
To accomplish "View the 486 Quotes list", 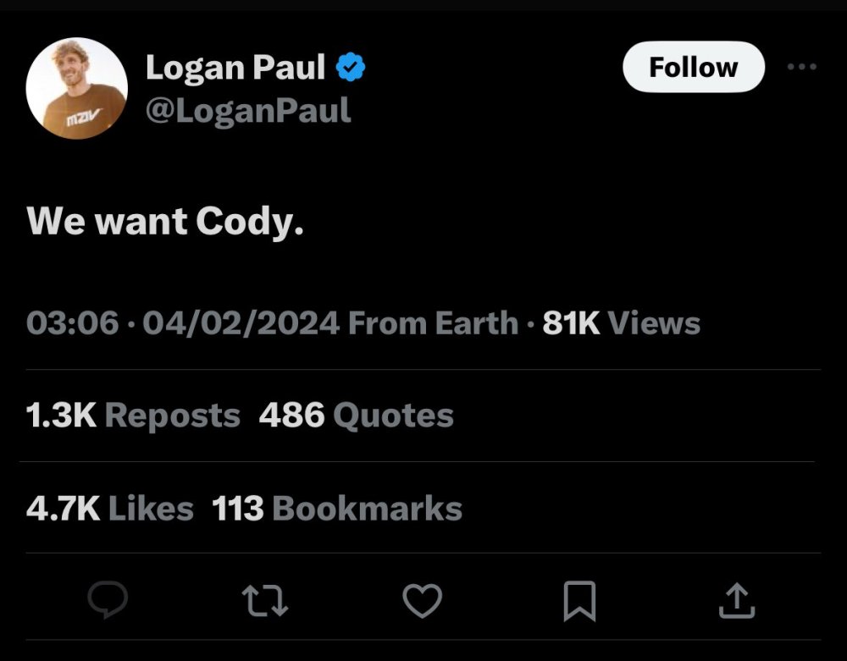I will pos(357,416).
